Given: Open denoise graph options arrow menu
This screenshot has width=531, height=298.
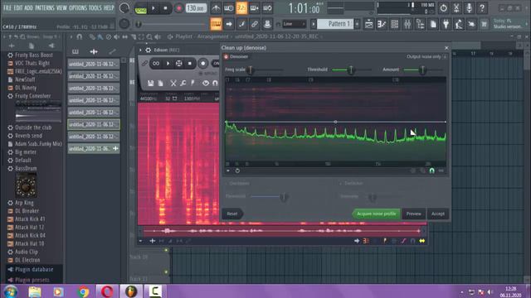Looking at the screenshot, I should tap(228, 171).
